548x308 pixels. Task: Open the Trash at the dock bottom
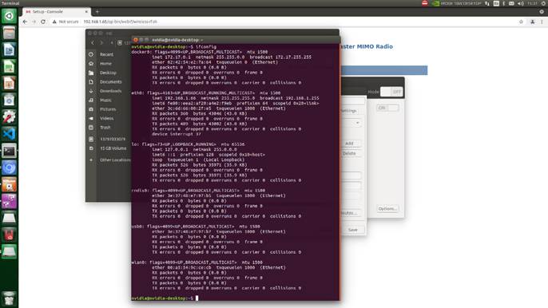coord(9,298)
